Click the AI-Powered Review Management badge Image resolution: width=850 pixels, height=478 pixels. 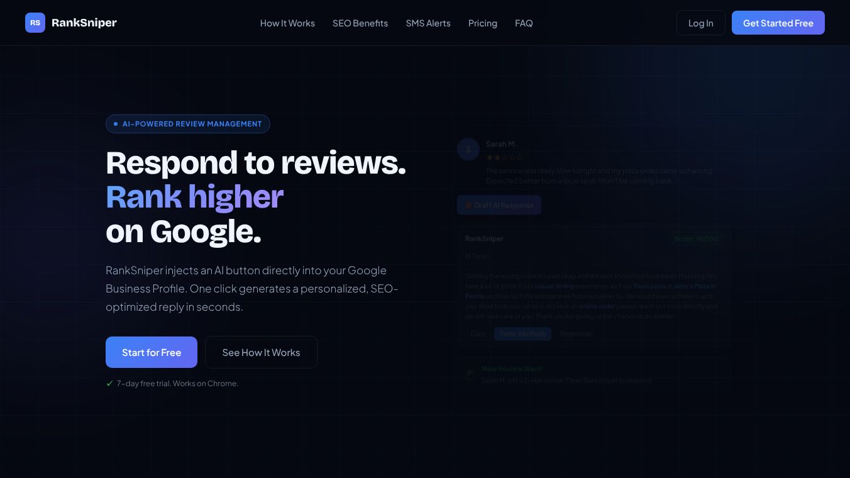[188, 124]
